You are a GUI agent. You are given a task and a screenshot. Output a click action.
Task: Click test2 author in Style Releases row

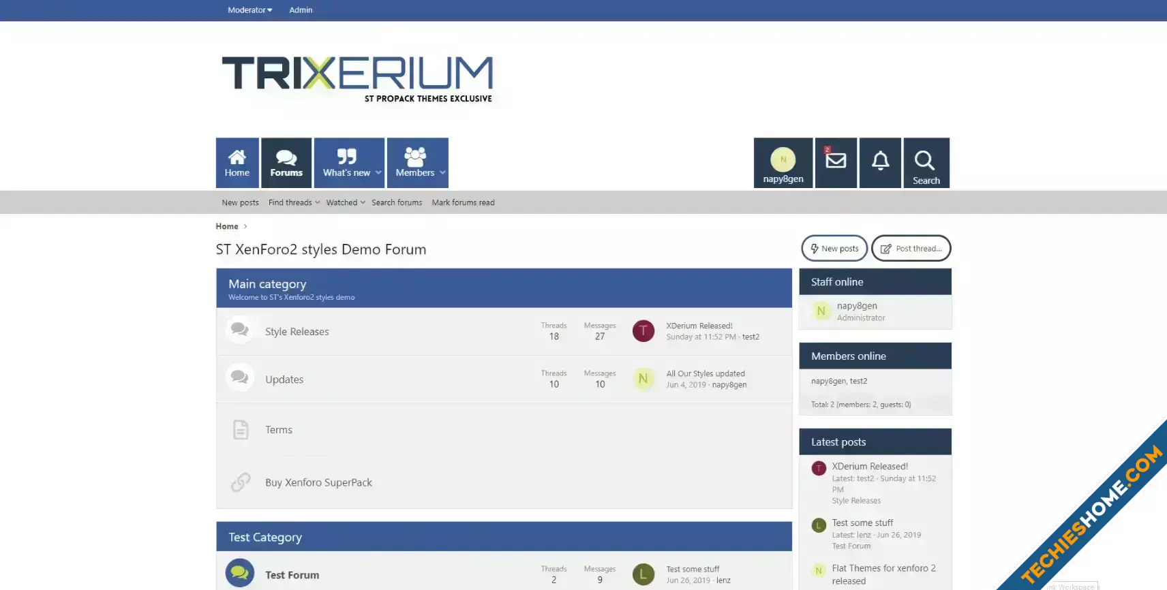click(x=751, y=337)
